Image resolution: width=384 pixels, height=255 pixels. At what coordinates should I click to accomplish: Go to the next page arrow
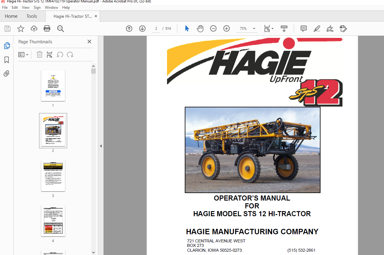point(142,29)
